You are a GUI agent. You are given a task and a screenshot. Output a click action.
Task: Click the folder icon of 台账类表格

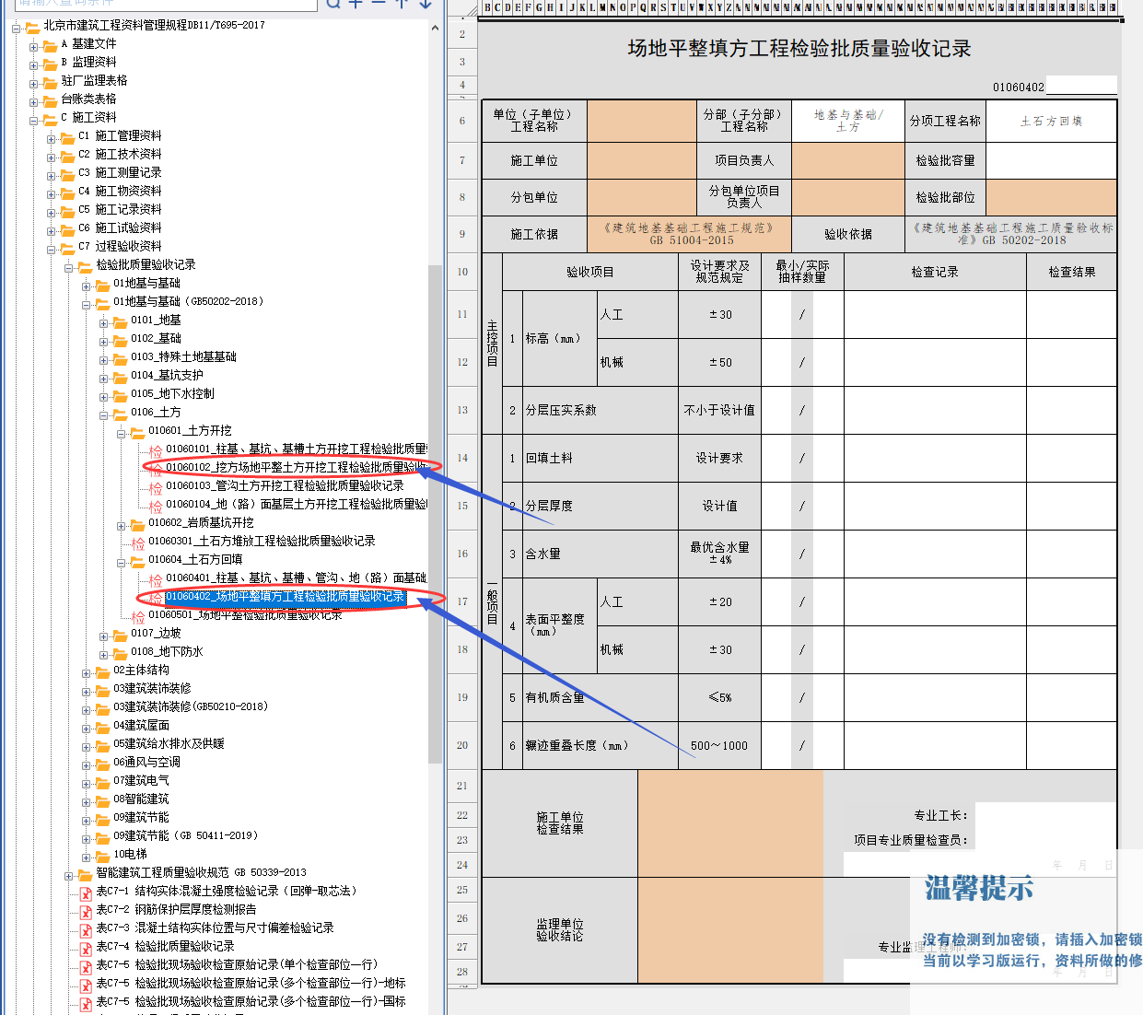(50, 100)
